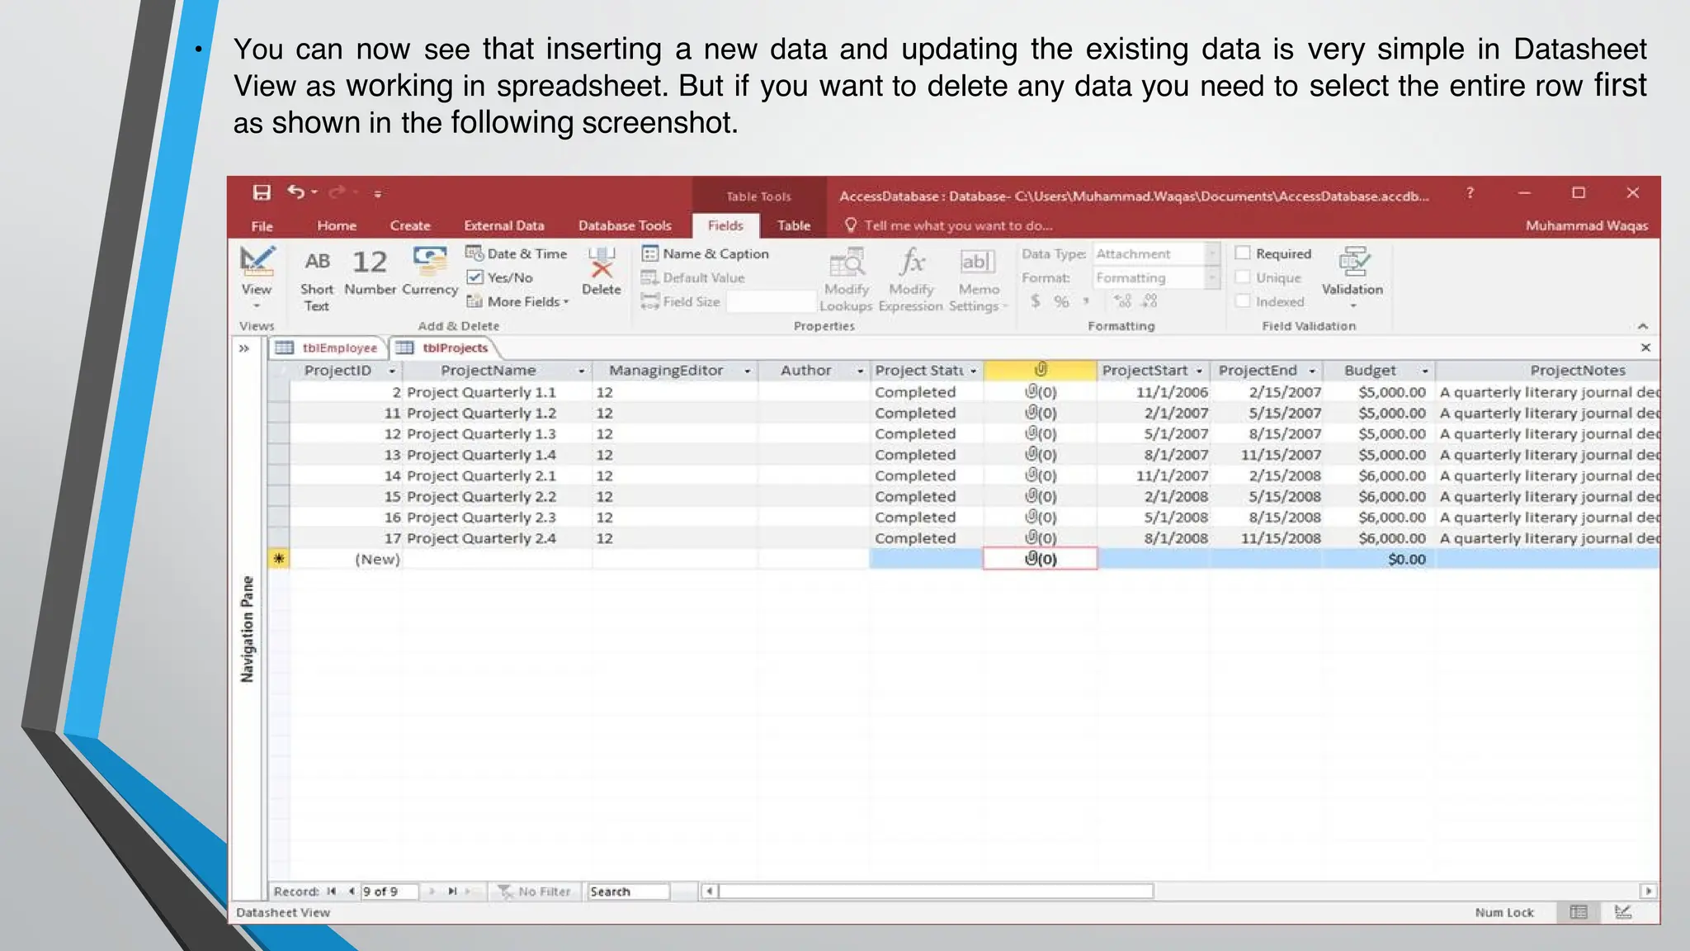Image resolution: width=1690 pixels, height=951 pixels.
Task: Enable the Indexed checkbox
Action: point(1243,300)
